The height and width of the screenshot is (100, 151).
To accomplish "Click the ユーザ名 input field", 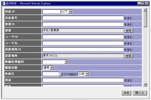I will (x=83, y=43).
